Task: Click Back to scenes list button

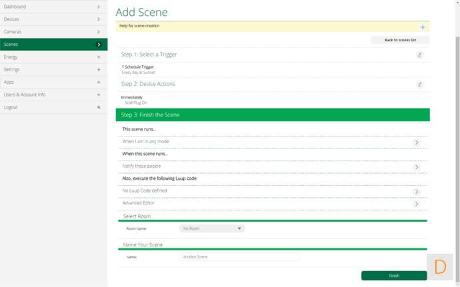Action: coord(400,40)
